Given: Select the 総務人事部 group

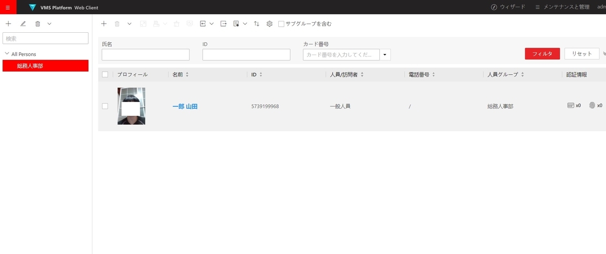Looking at the screenshot, I should point(45,66).
